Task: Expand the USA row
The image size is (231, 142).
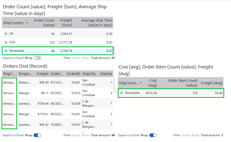Action: (6, 42)
